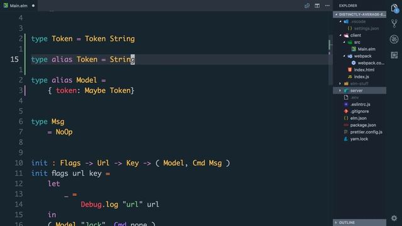The image size is (402, 226).
Task: Open settings.json in the explorer
Action: pyautogui.click(x=366, y=28)
